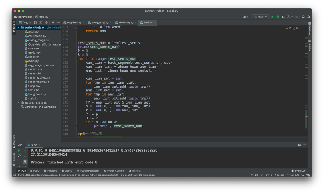Open the profiler run icon
Image resolution: width=324 pixels, height=193 pixels.
pyautogui.click(x=288, y=17)
